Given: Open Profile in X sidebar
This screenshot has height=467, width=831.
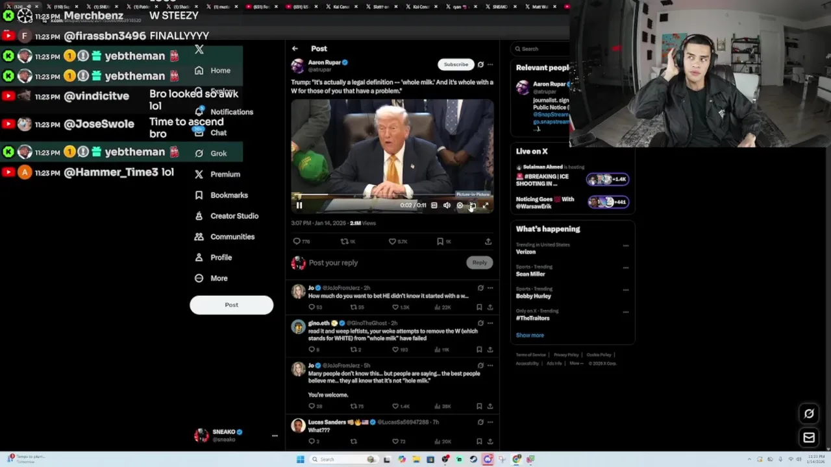Looking at the screenshot, I should (213, 257).
